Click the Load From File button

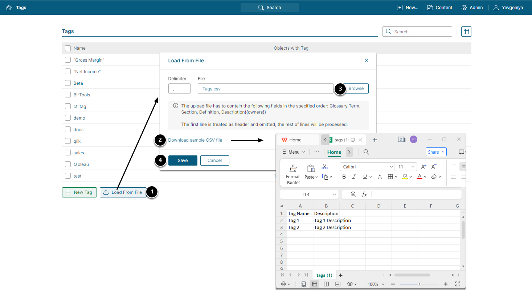click(123, 192)
